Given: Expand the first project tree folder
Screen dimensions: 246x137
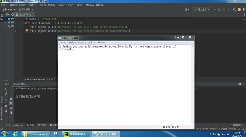Looking at the screenshot, I should tap(5, 19).
